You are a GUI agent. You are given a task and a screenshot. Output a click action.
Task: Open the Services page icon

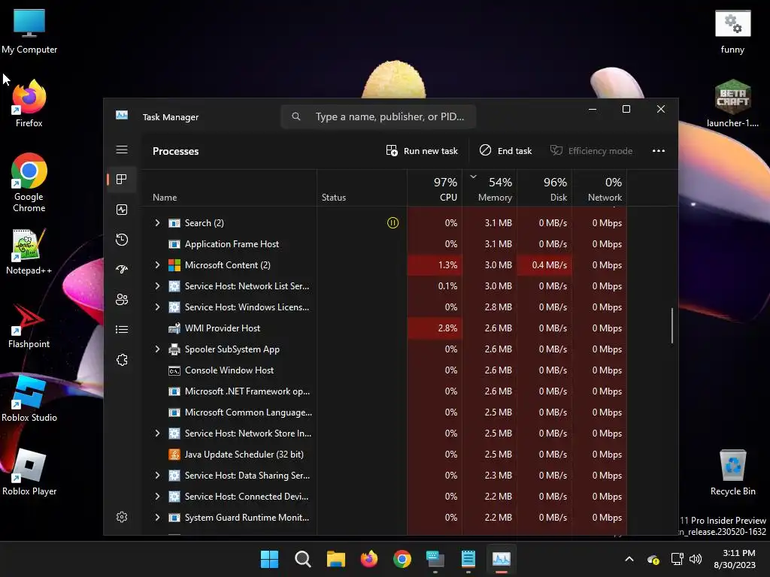121,360
